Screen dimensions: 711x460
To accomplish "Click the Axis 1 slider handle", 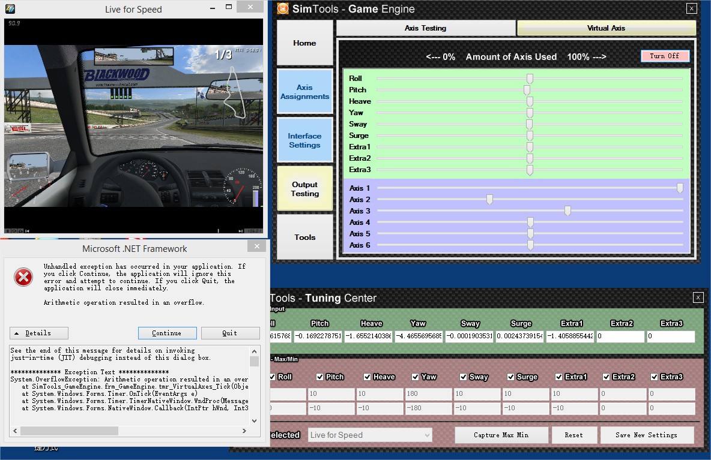I will (680, 188).
